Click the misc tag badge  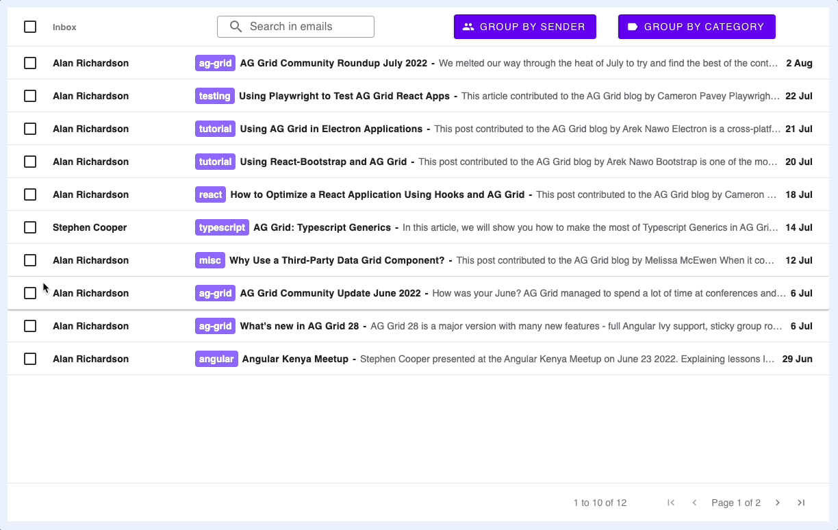pyautogui.click(x=209, y=260)
